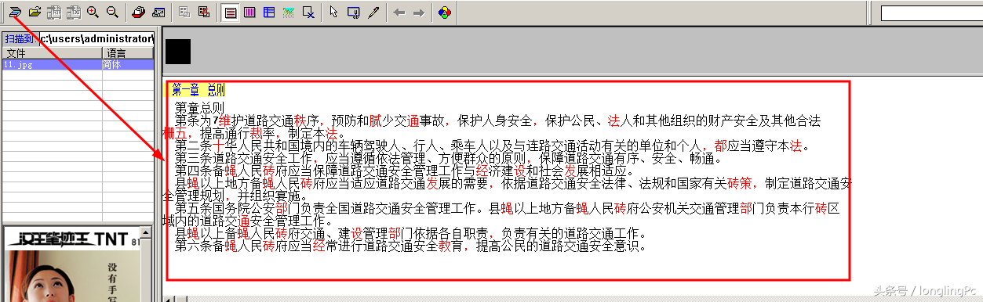This screenshot has height=302, width=983.
Task: Click the back arrow toolbar button
Action: pos(399,13)
